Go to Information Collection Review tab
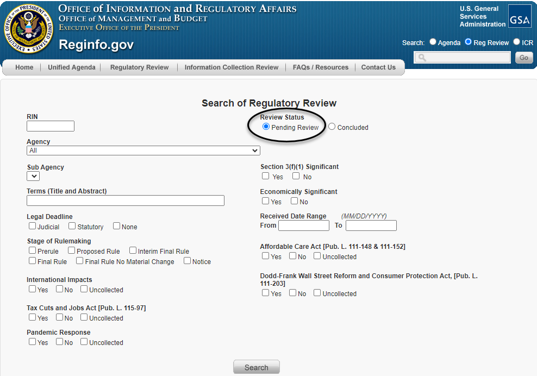Viewport: 537px width, 376px height. tap(231, 67)
